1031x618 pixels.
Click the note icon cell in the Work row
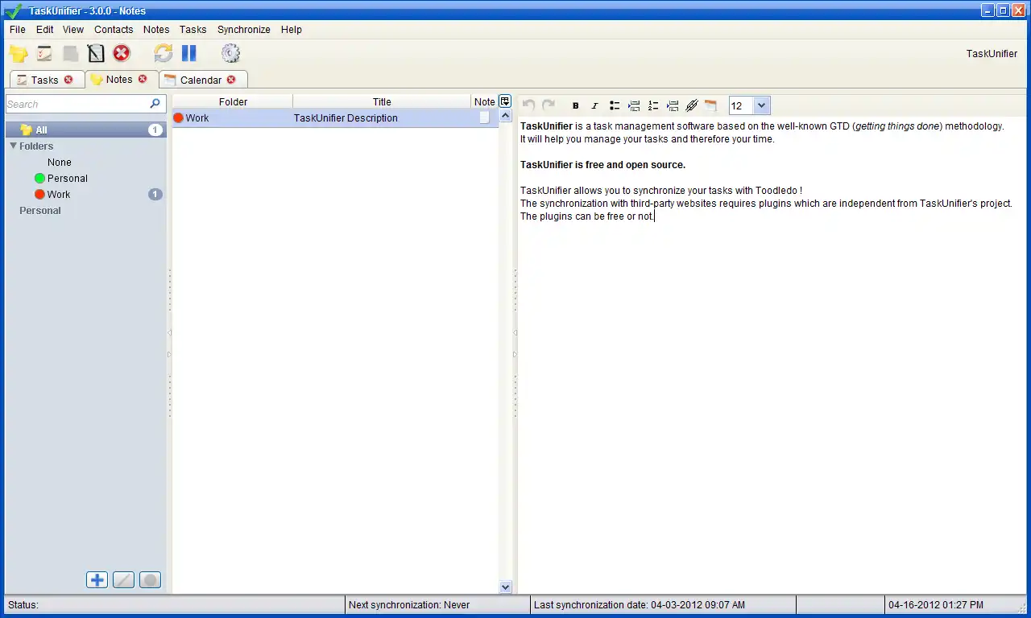[484, 117]
